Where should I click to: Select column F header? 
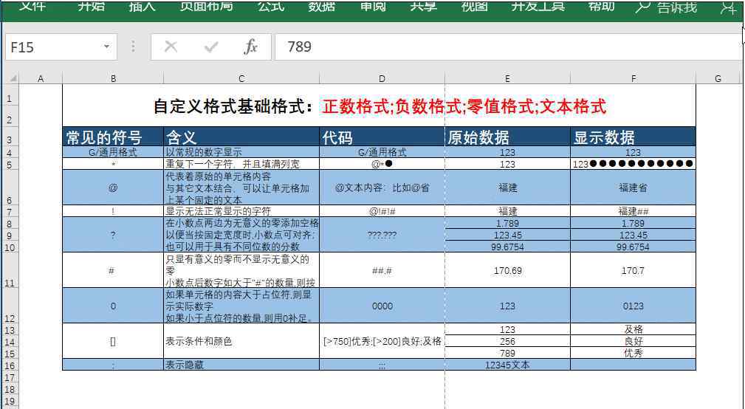pos(634,78)
